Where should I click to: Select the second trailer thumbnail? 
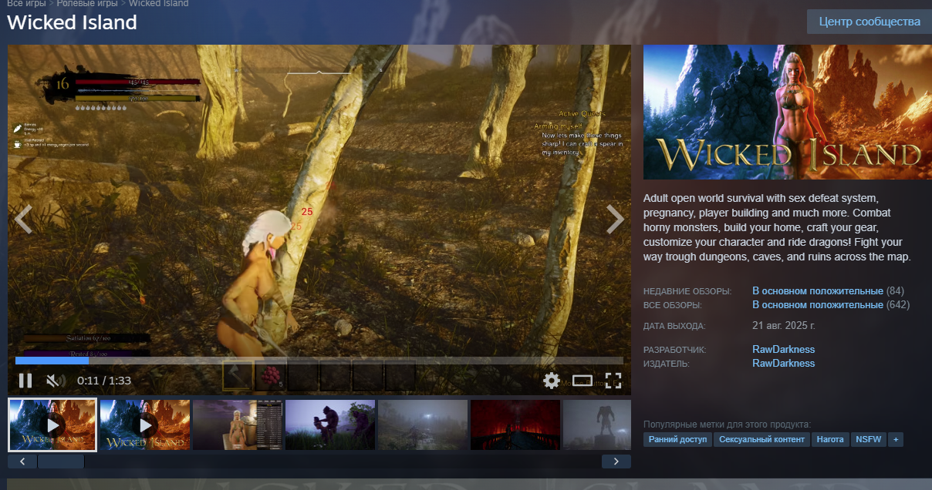pyautogui.click(x=145, y=425)
